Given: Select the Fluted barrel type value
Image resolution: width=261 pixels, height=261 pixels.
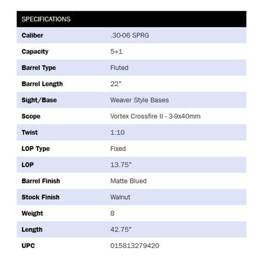Looking at the screenshot, I should point(119,68).
